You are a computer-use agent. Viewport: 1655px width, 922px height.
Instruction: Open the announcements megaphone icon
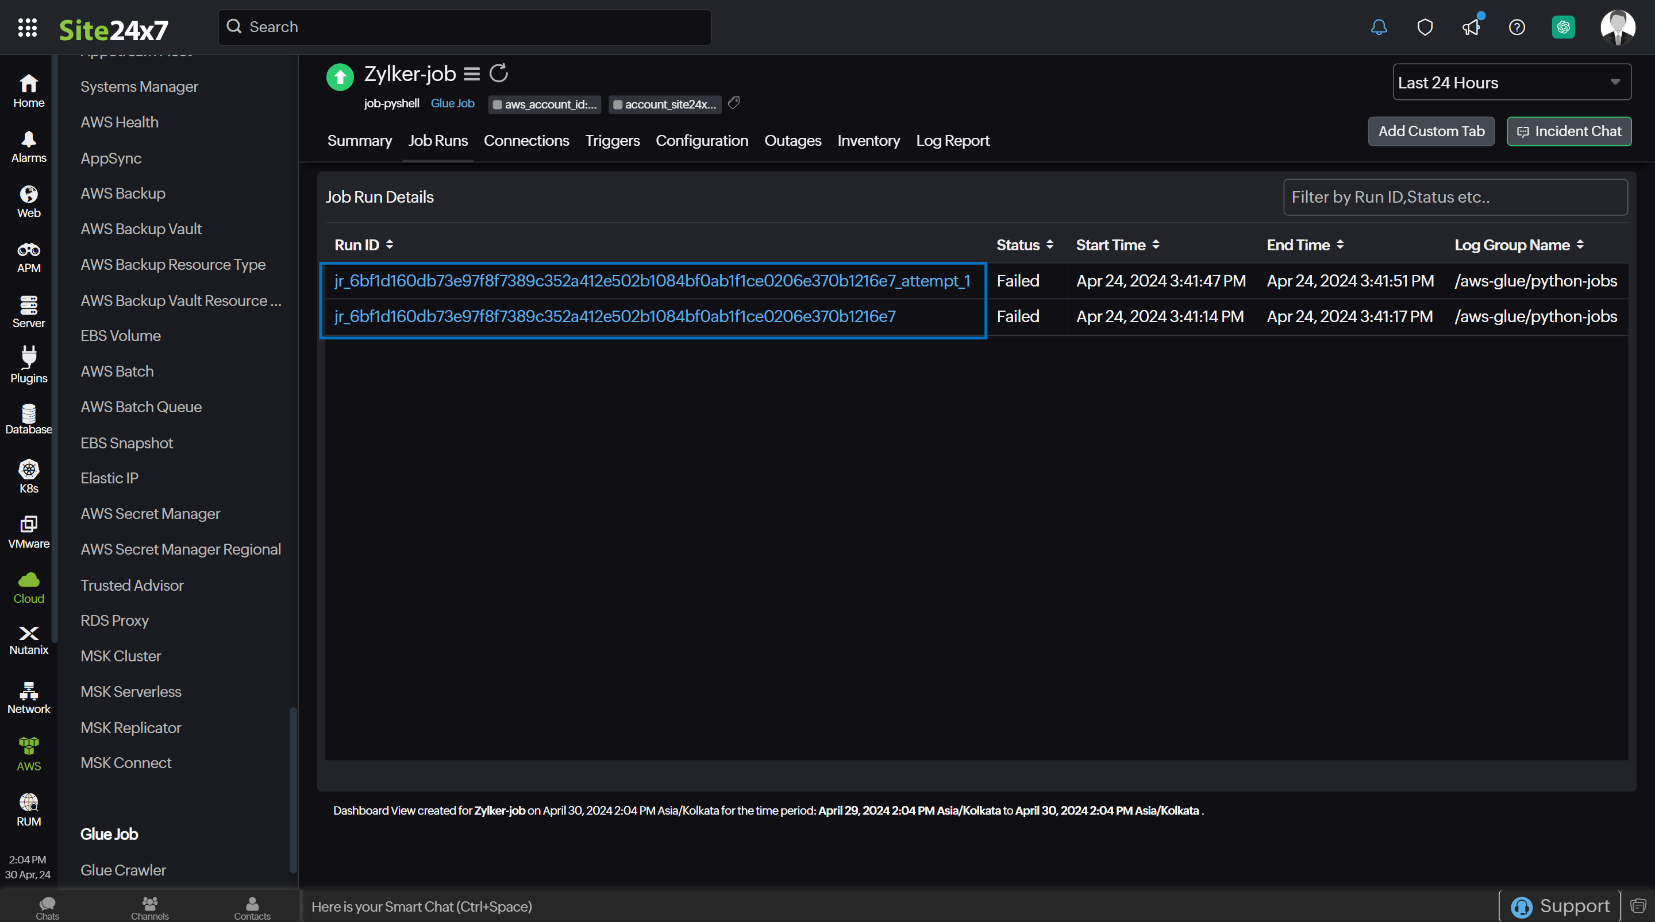(x=1471, y=27)
